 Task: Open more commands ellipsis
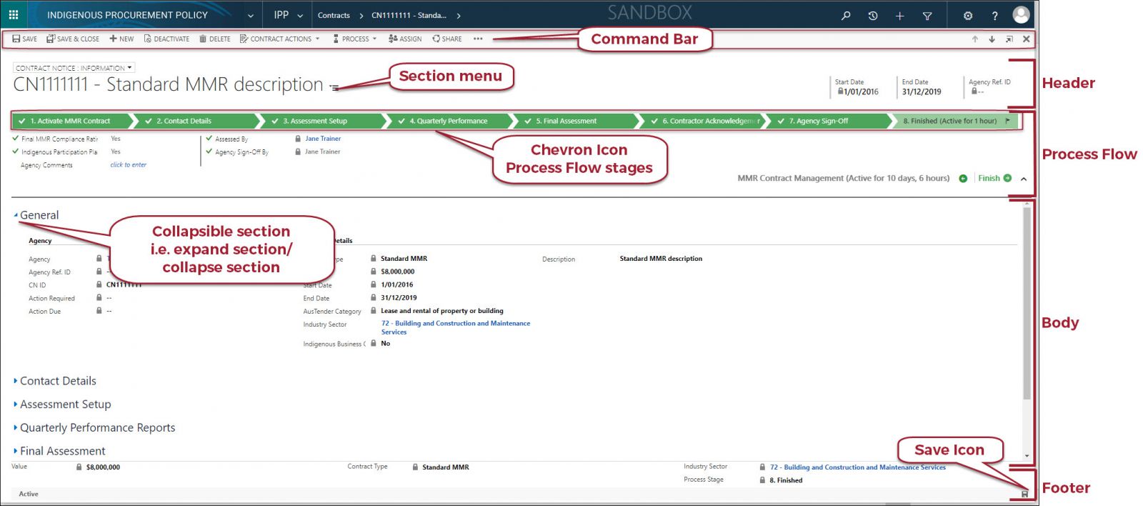click(478, 39)
